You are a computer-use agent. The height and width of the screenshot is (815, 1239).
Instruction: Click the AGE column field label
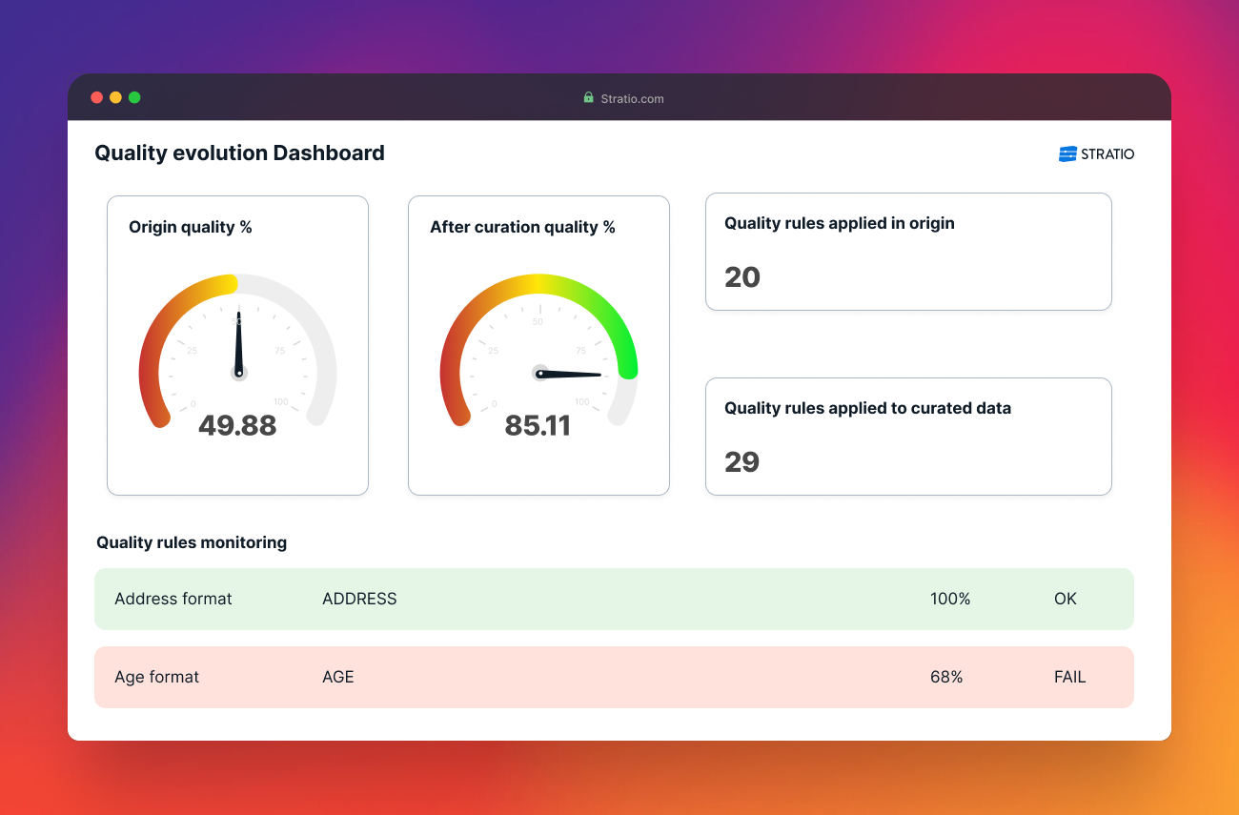pyautogui.click(x=337, y=677)
